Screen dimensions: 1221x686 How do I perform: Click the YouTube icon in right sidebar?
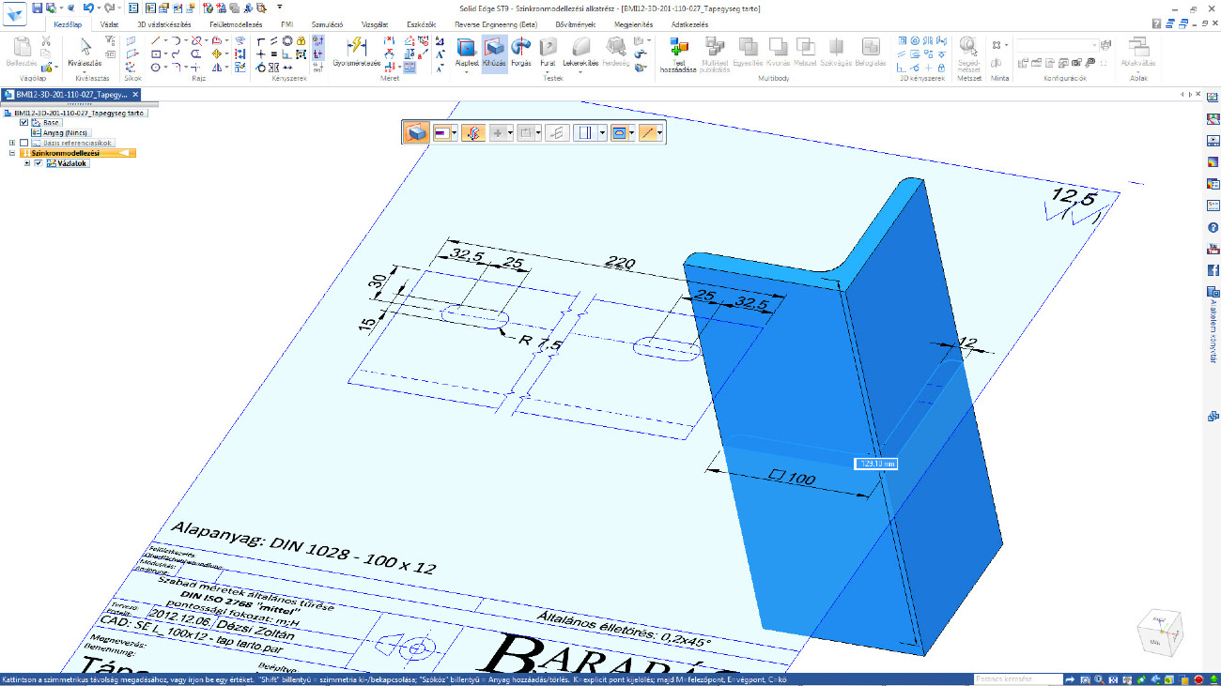point(1213,249)
